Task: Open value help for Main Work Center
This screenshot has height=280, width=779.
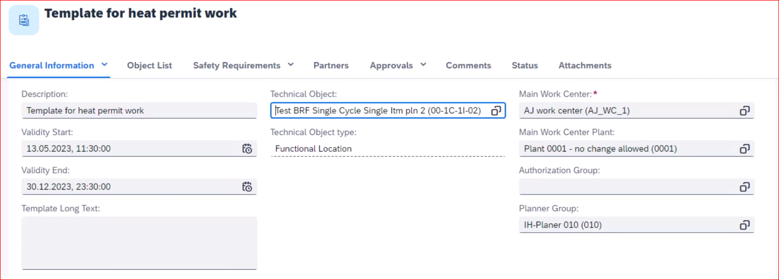Action: pos(744,111)
